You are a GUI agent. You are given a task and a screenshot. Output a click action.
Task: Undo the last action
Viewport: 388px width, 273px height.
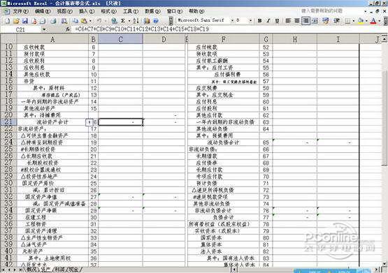99,21
